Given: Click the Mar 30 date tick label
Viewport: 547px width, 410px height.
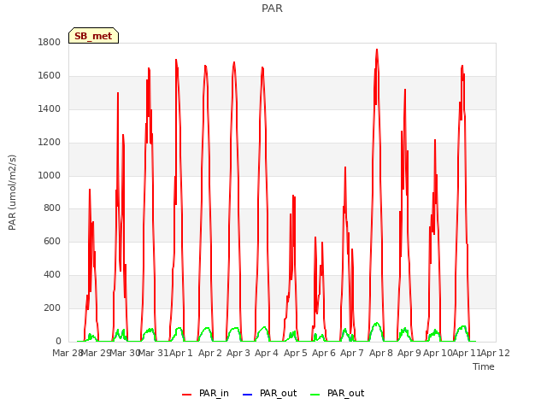Looking at the screenshot, I should pyautogui.click(x=125, y=353).
